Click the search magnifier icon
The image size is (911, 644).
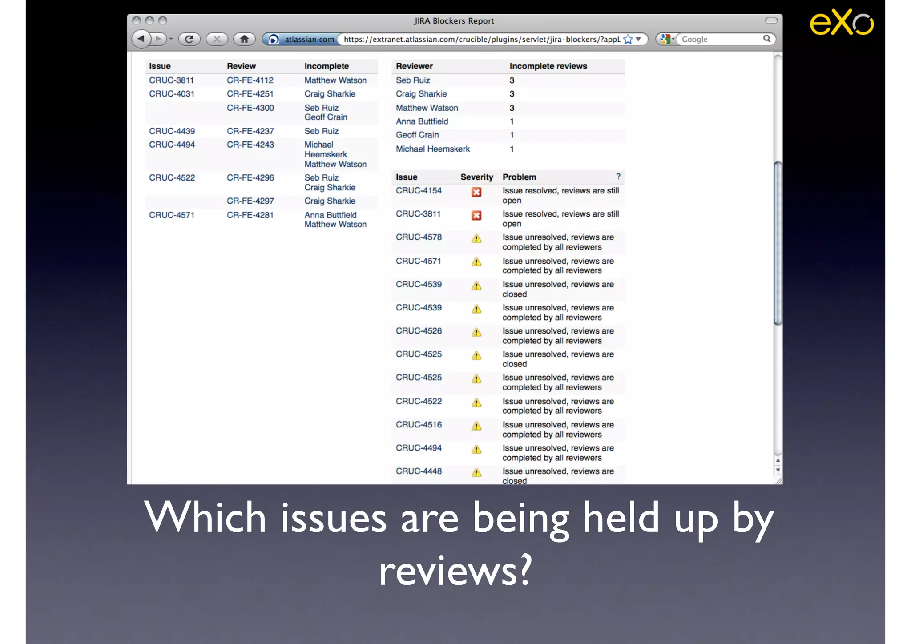[x=767, y=39]
